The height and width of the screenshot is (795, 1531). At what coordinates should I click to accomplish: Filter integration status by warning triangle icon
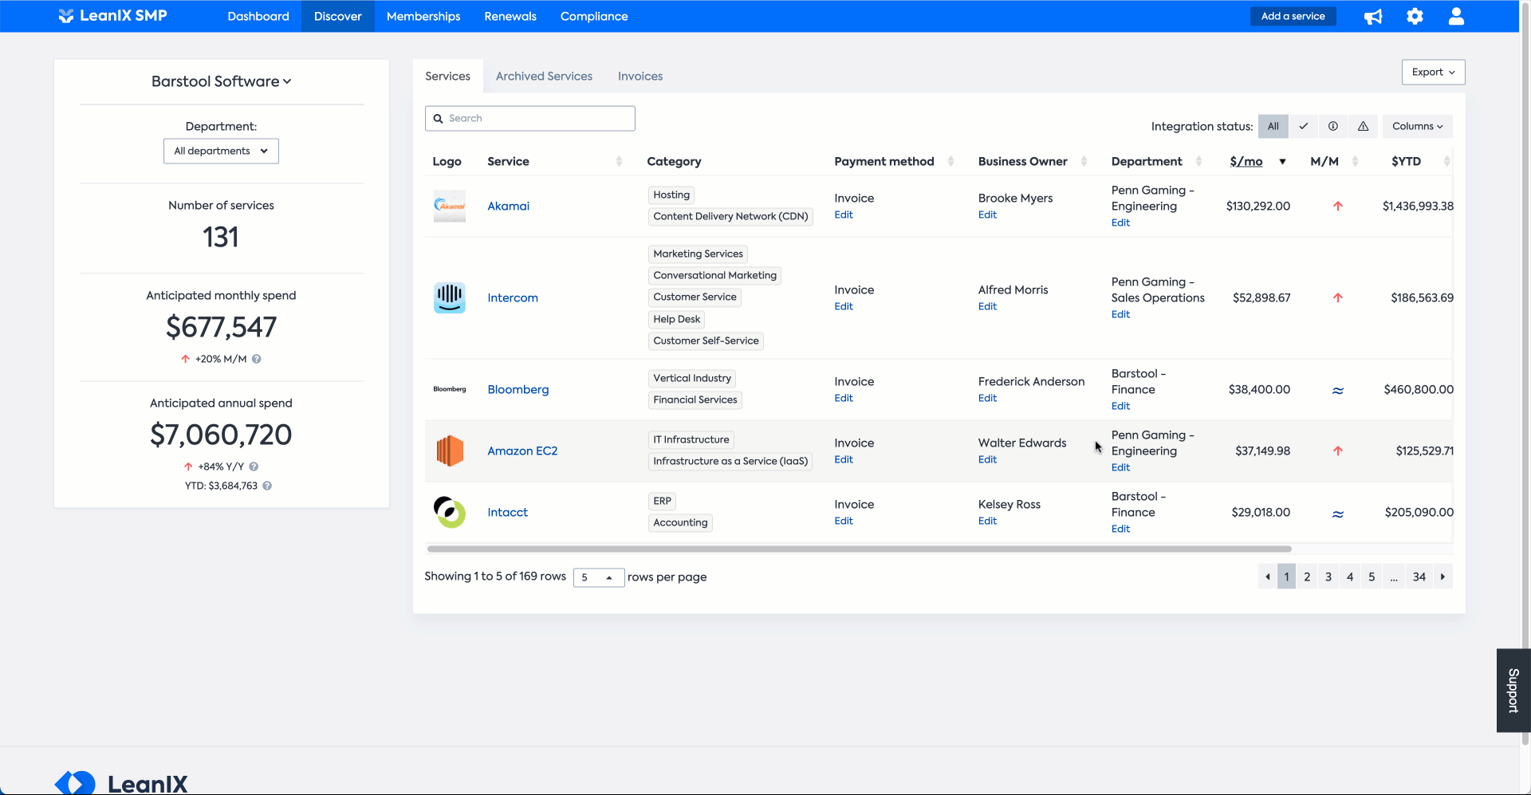click(x=1364, y=126)
